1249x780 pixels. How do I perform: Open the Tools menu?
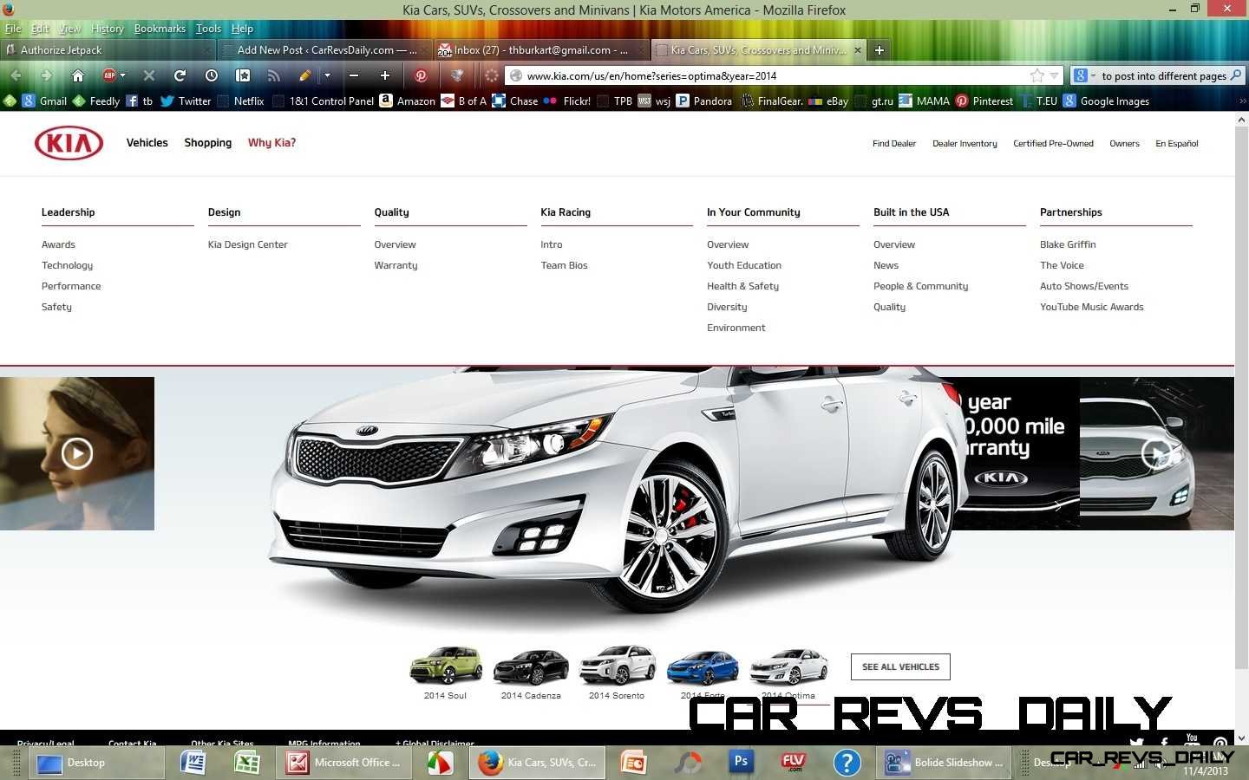[x=208, y=29]
